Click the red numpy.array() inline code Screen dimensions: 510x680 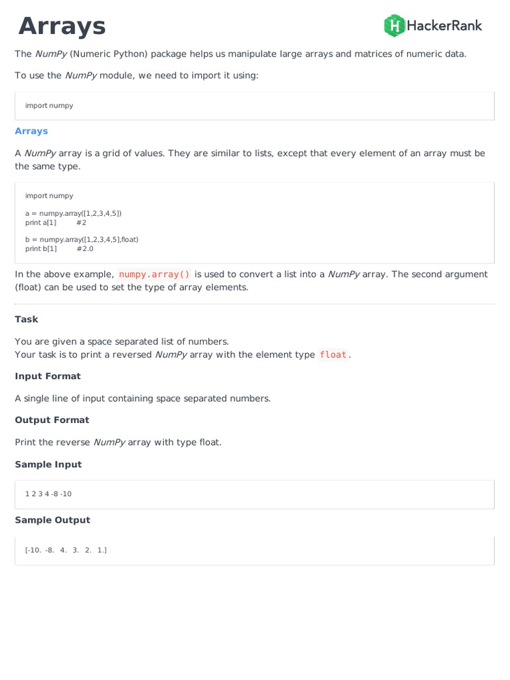point(154,274)
